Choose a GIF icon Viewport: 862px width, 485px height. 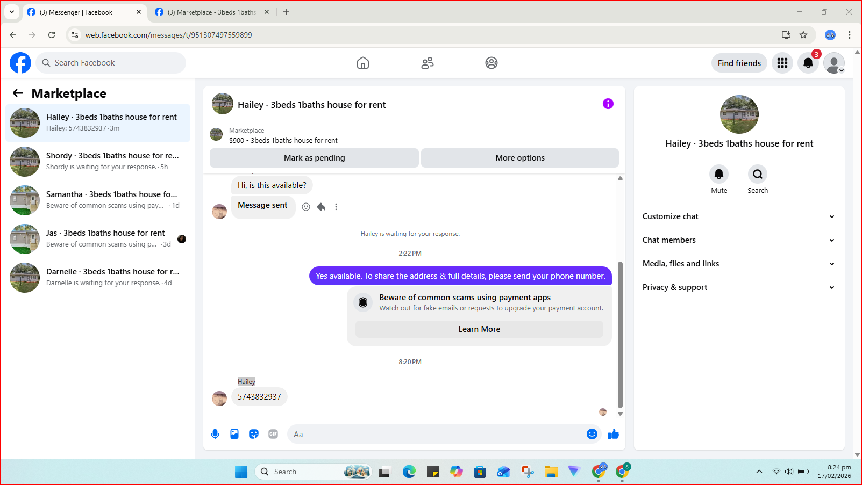click(x=273, y=434)
